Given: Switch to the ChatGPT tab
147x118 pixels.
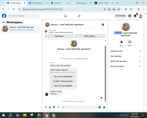Looking at the screenshot, I should pos(60,3).
